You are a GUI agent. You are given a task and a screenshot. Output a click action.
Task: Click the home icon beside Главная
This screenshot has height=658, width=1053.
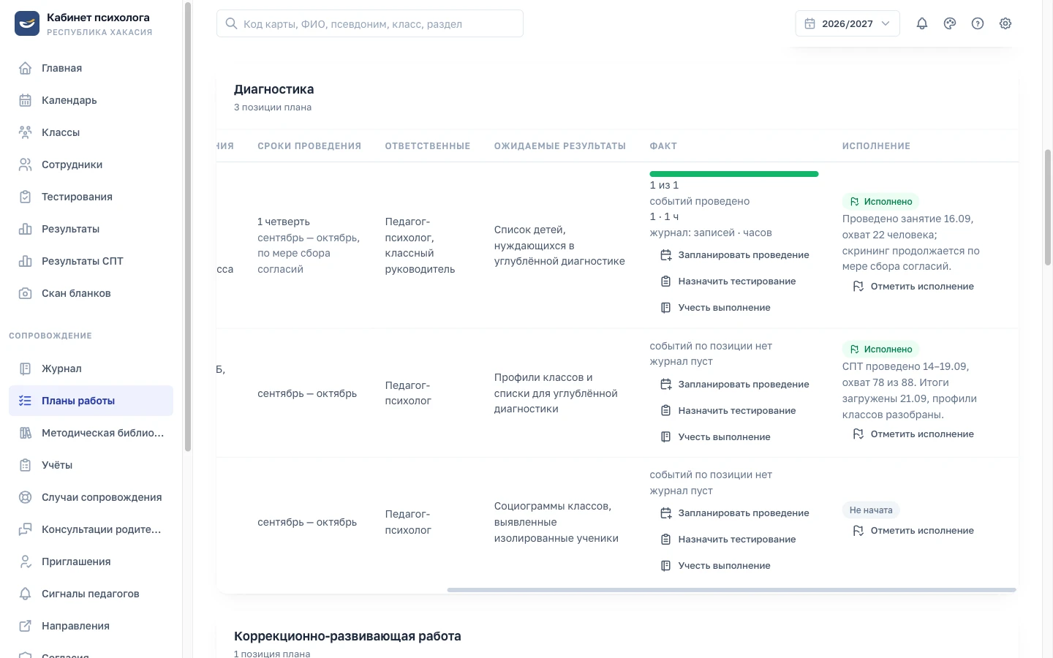click(26, 68)
